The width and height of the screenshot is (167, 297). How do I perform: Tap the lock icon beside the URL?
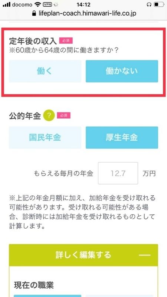point(34,13)
